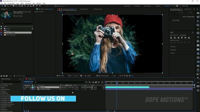Open the Effect menu

22,3
